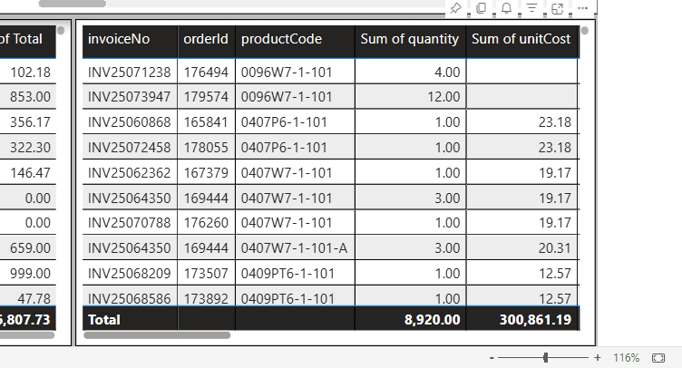This screenshot has width=682, height=368.
Task: Click total unit cost 300,861.19
Action: 535,320
